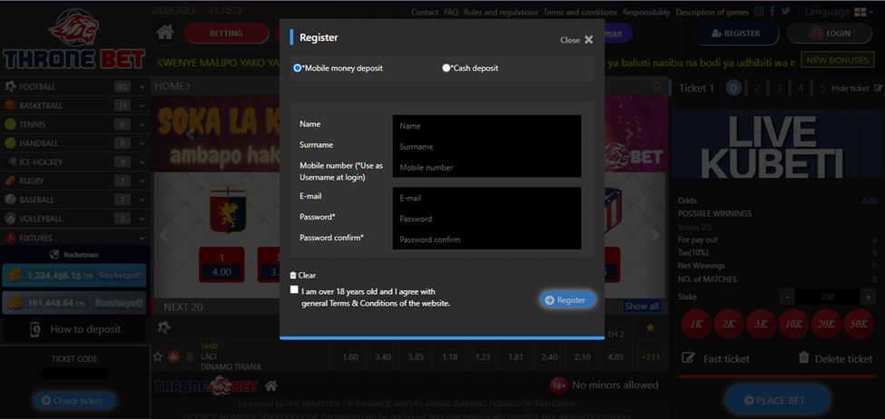Open odds settings gear icon
The image size is (885, 419).
[163, 327]
